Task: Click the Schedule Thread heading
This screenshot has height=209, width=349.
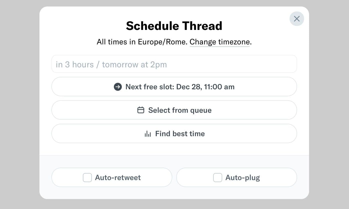Action: click(174, 26)
